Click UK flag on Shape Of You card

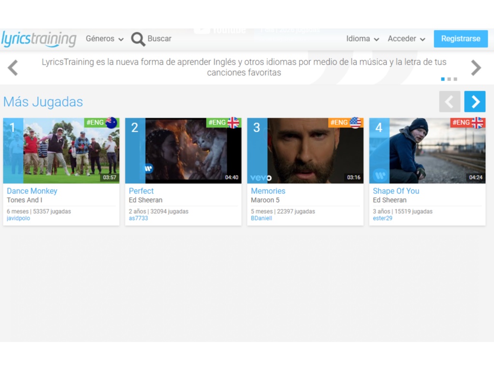(x=477, y=123)
